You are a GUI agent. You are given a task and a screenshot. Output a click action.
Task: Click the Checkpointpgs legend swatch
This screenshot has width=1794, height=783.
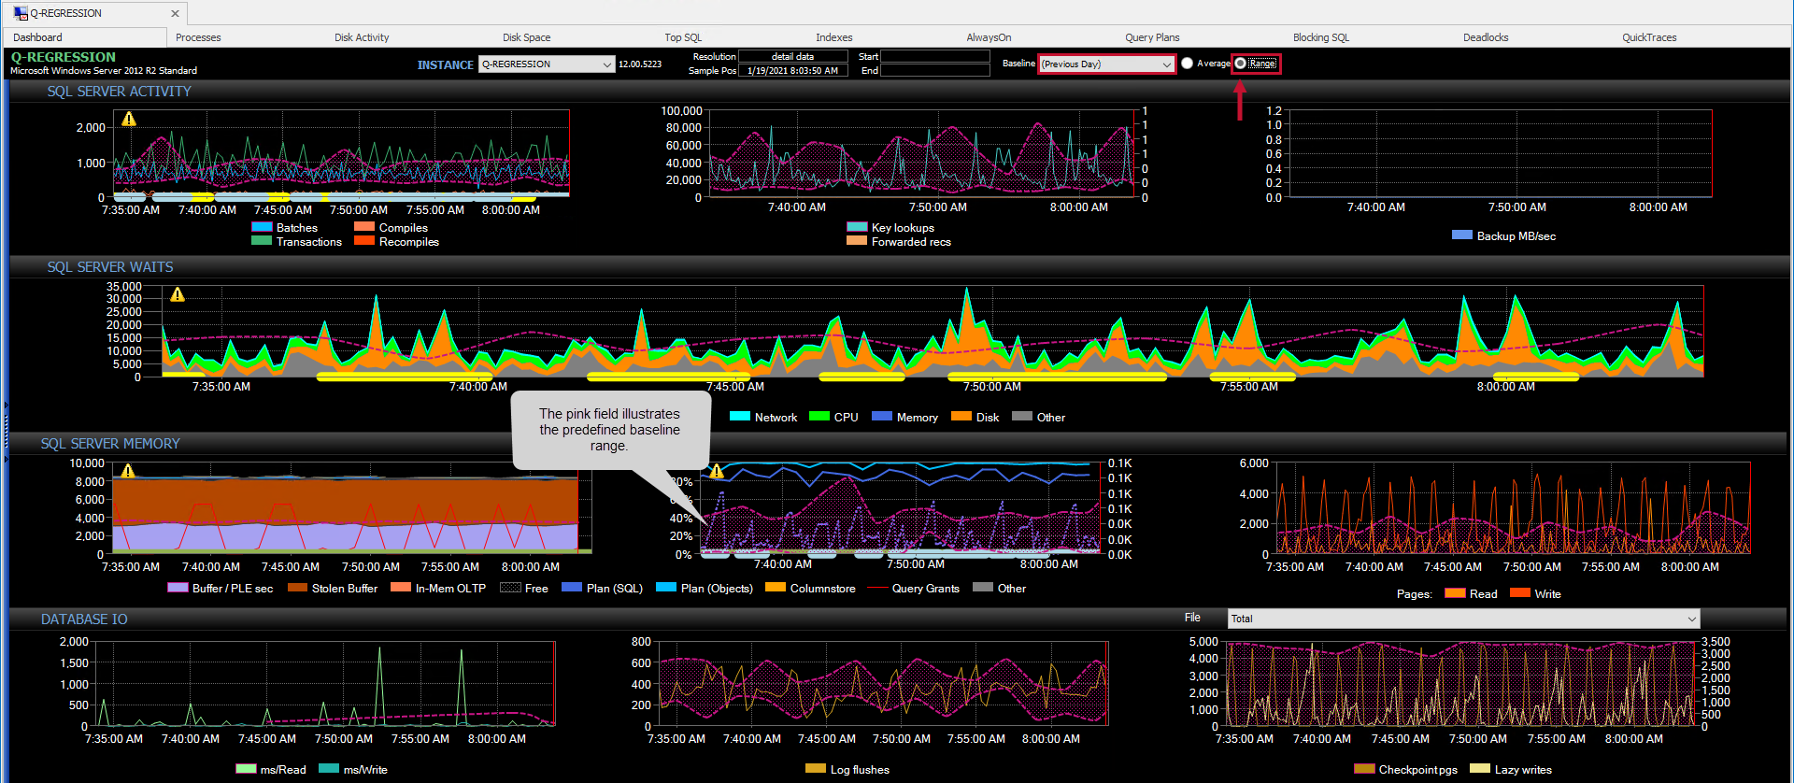(x=1364, y=769)
